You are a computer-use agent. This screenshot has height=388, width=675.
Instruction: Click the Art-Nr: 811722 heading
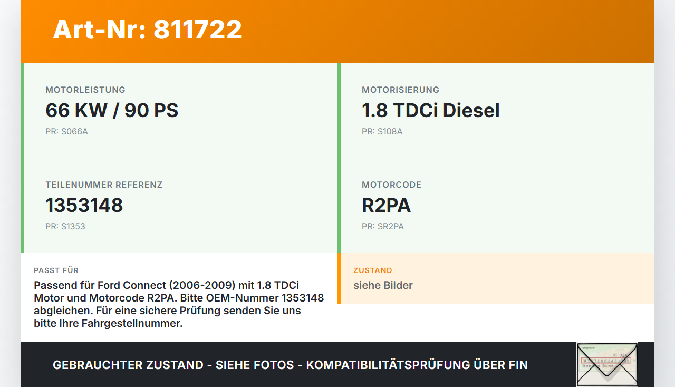click(x=148, y=30)
